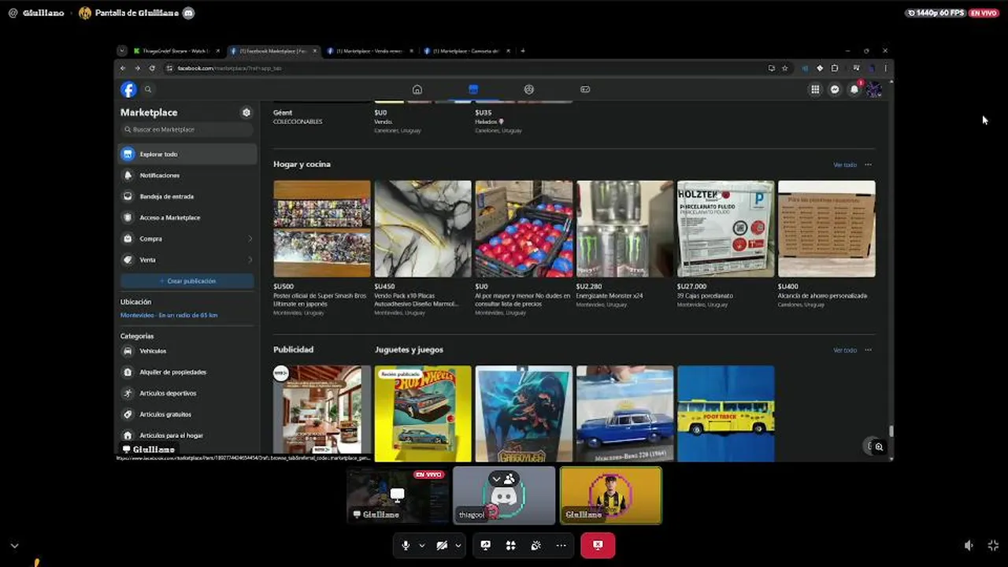Click the browser address bar

[465, 69]
